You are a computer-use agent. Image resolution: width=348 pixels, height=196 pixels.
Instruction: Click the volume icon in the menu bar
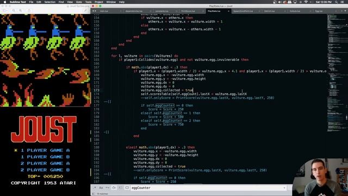tap(279, 2)
